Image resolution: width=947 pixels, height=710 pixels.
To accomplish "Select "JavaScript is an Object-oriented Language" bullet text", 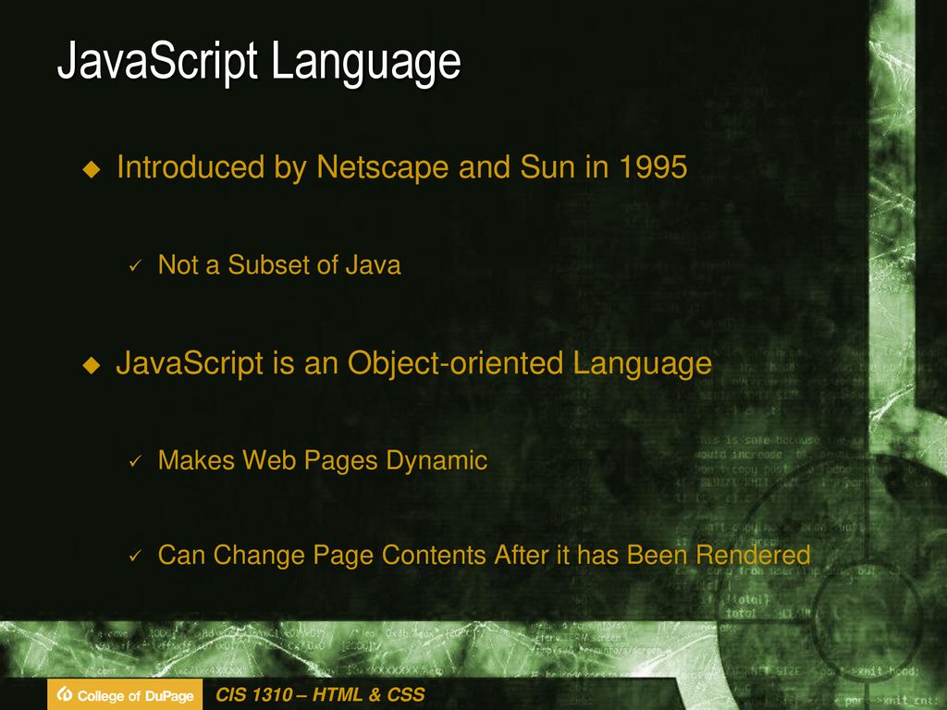I will tap(413, 364).
